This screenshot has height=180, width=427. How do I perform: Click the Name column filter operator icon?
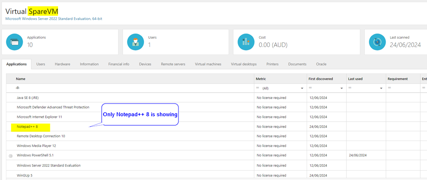(18, 88)
